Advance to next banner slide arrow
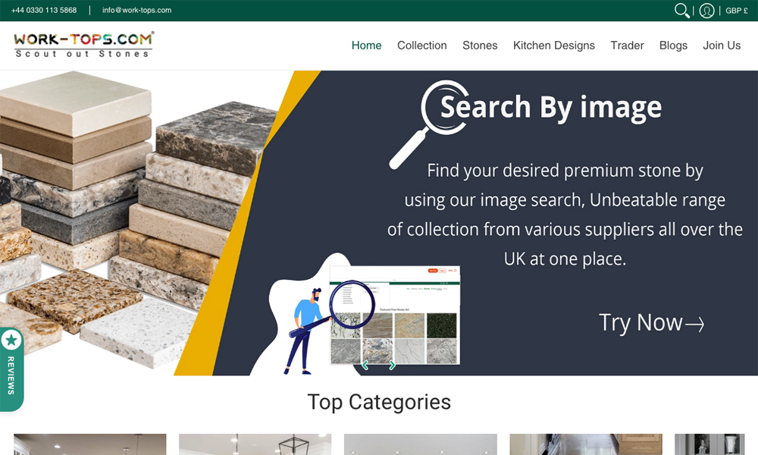This screenshot has height=455, width=758. (x=392, y=366)
